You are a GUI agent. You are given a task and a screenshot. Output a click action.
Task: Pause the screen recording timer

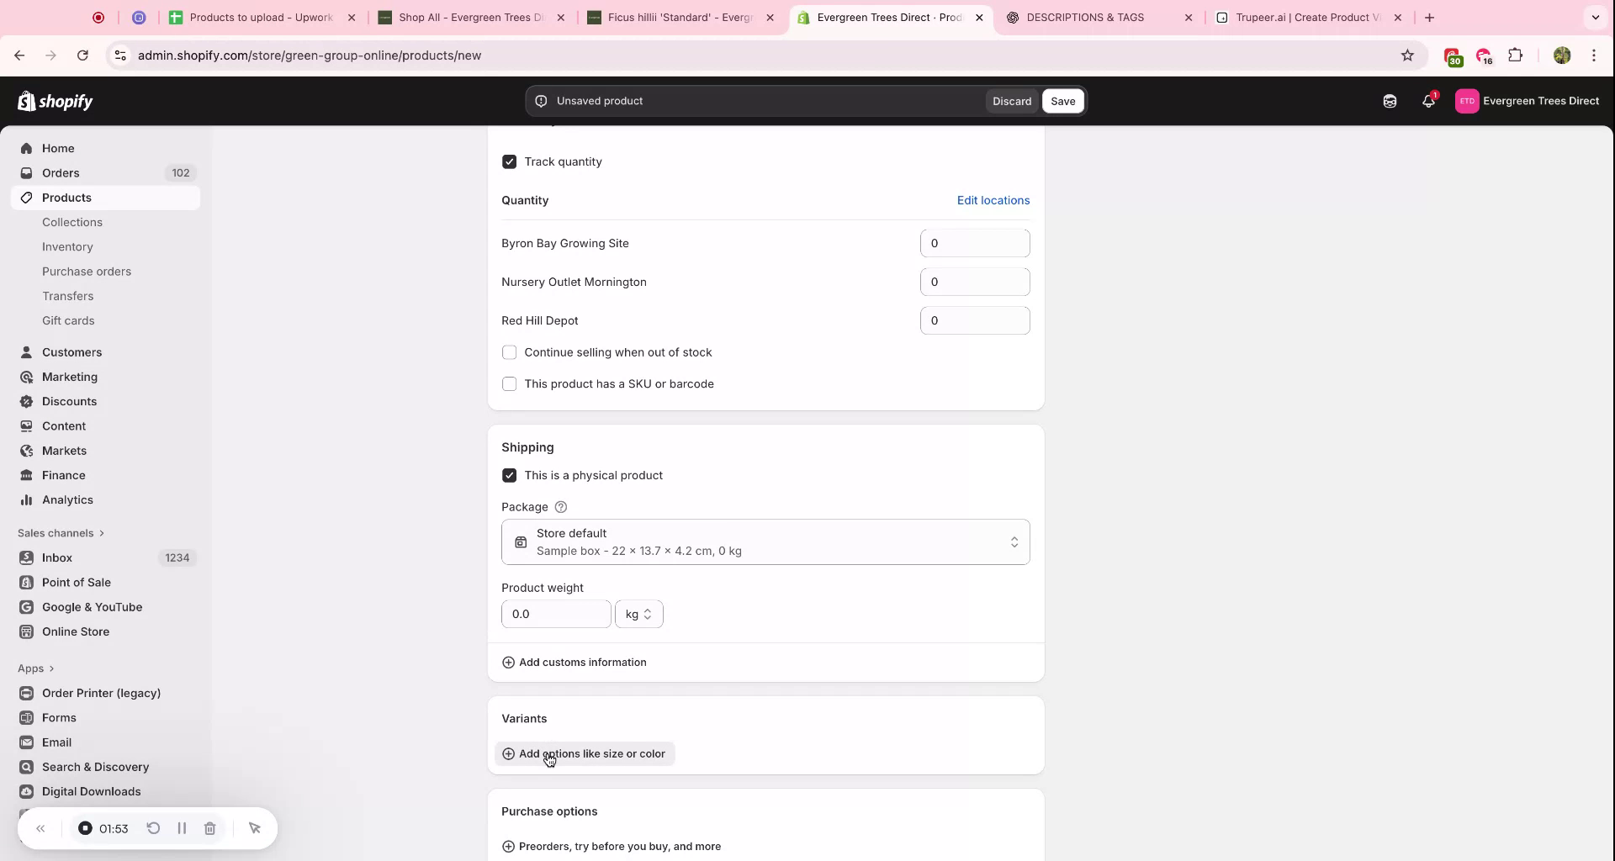click(x=182, y=828)
